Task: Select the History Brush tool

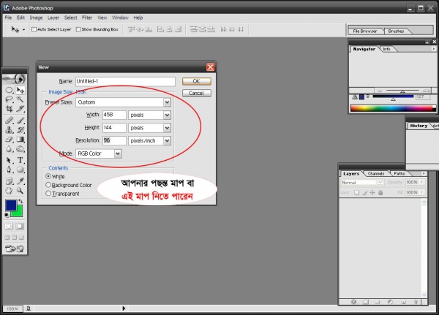Action: 20,130
